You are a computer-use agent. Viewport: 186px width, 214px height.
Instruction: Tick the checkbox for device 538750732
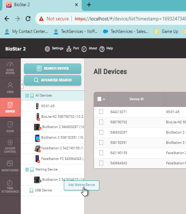click(101, 122)
